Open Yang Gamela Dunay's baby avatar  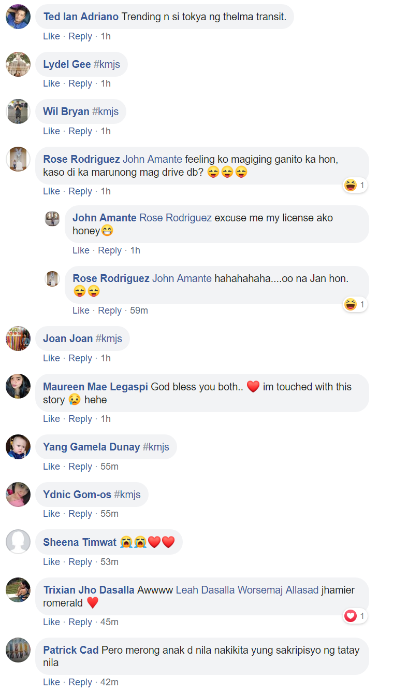18,447
